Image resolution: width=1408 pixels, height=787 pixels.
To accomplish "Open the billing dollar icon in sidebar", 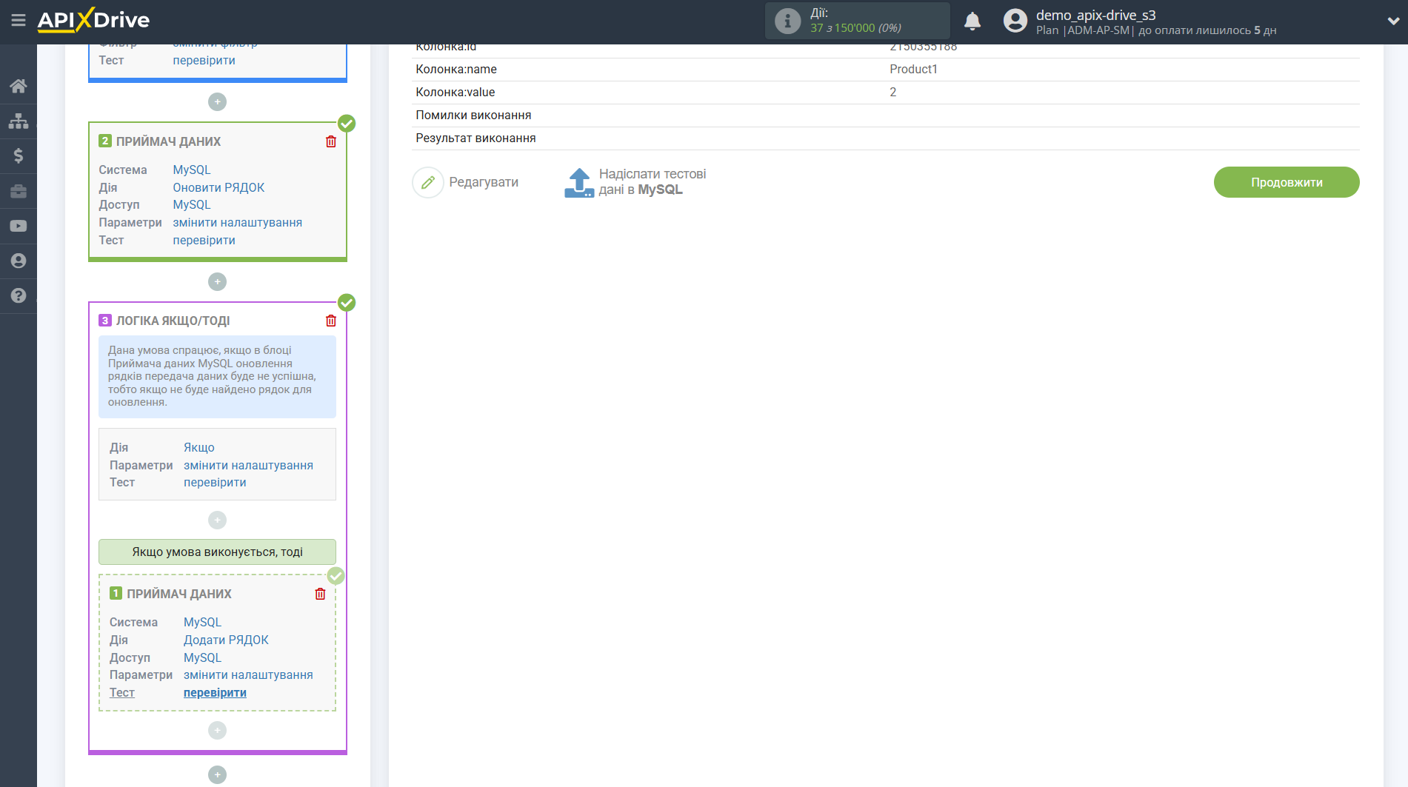I will (19, 155).
